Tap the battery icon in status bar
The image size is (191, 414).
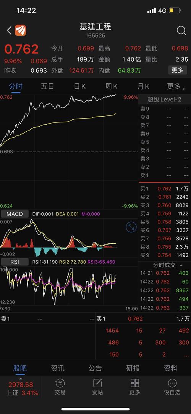[x=175, y=11]
